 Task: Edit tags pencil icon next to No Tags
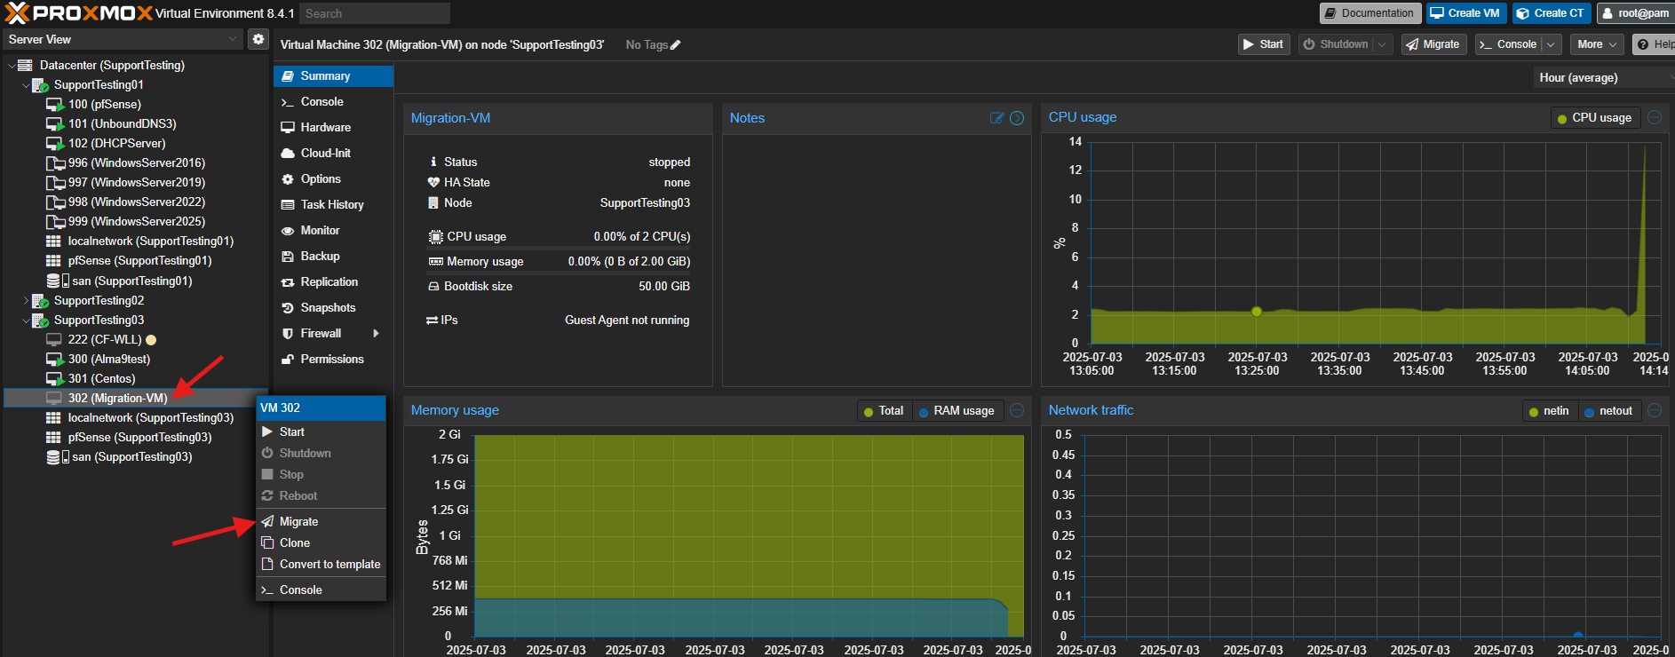coord(675,44)
